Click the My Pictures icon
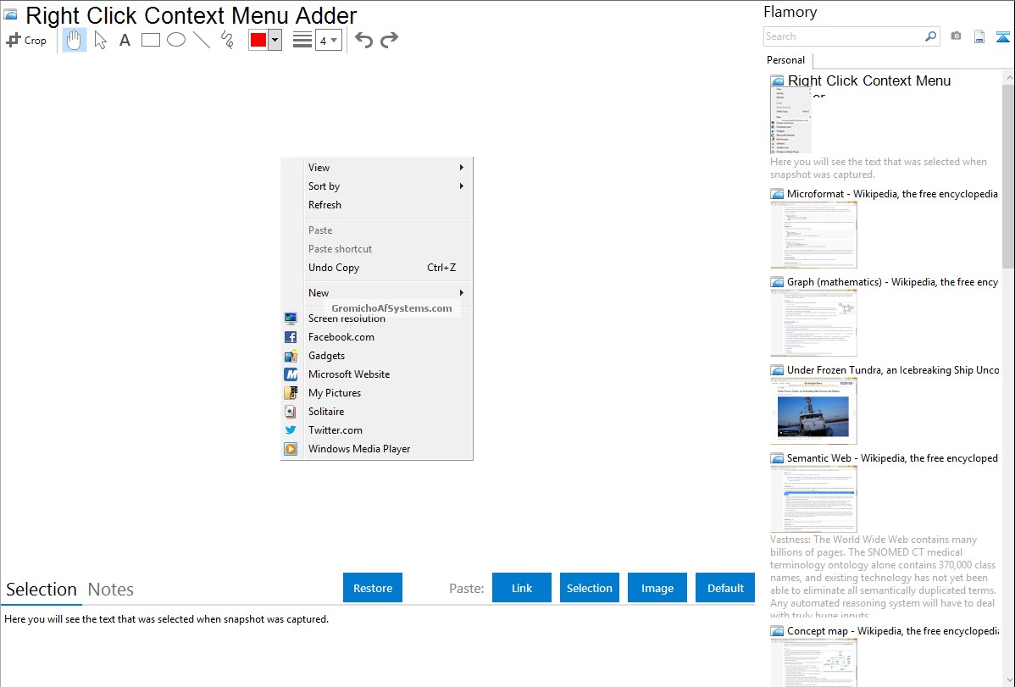1015x687 pixels. pyautogui.click(x=291, y=393)
